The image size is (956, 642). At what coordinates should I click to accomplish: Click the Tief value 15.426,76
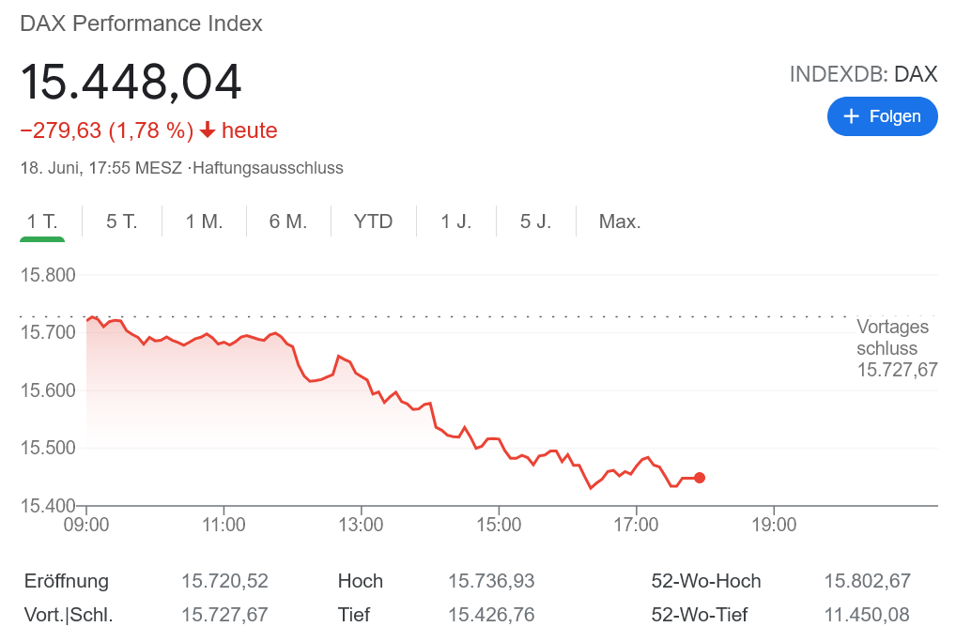click(491, 615)
